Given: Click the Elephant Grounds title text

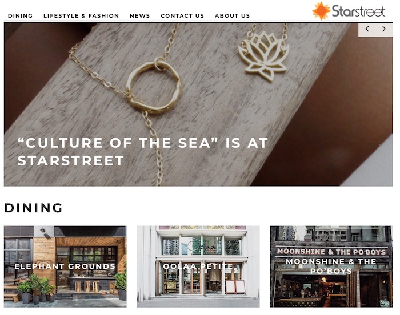Looking at the screenshot, I should (x=65, y=266).
